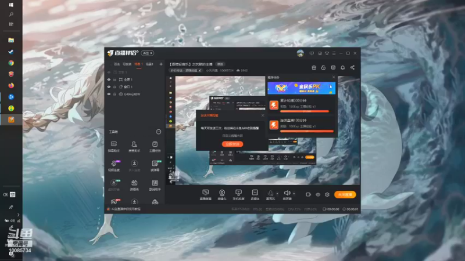The width and height of the screenshot is (465, 261).
Task: Open the 歌词助手 tool
Action: pyautogui.click(x=155, y=185)
